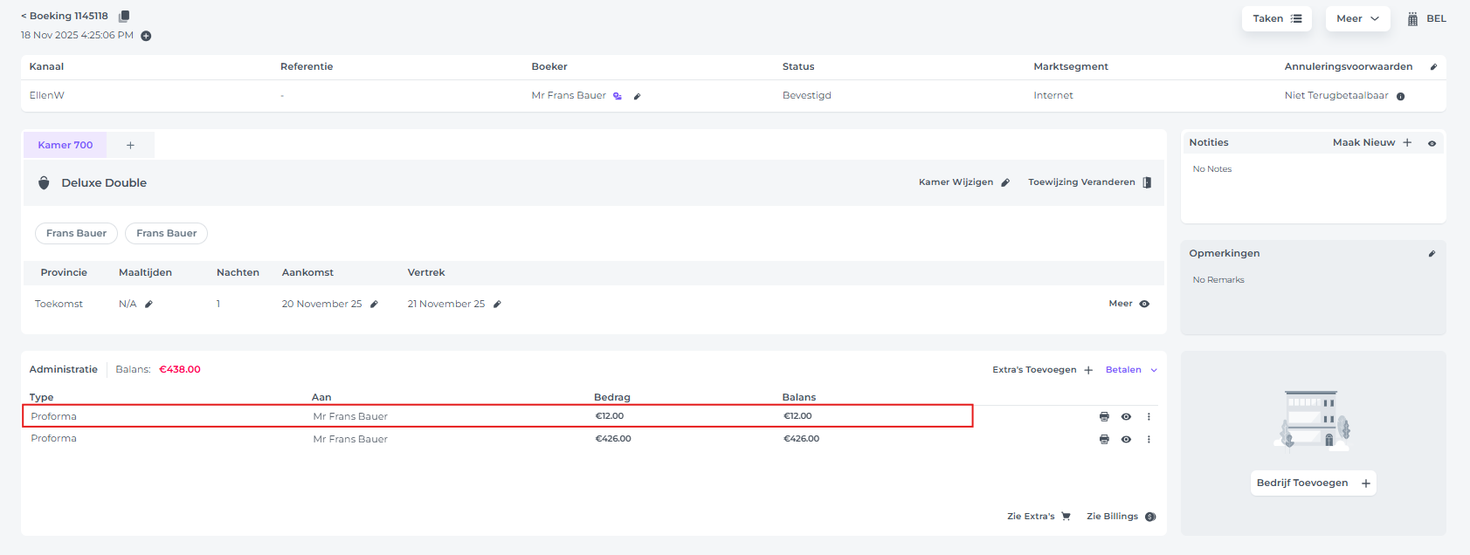Edit the departure date 21 November 25
Screen dimensions: 1470x555
[x=497, y=305]
